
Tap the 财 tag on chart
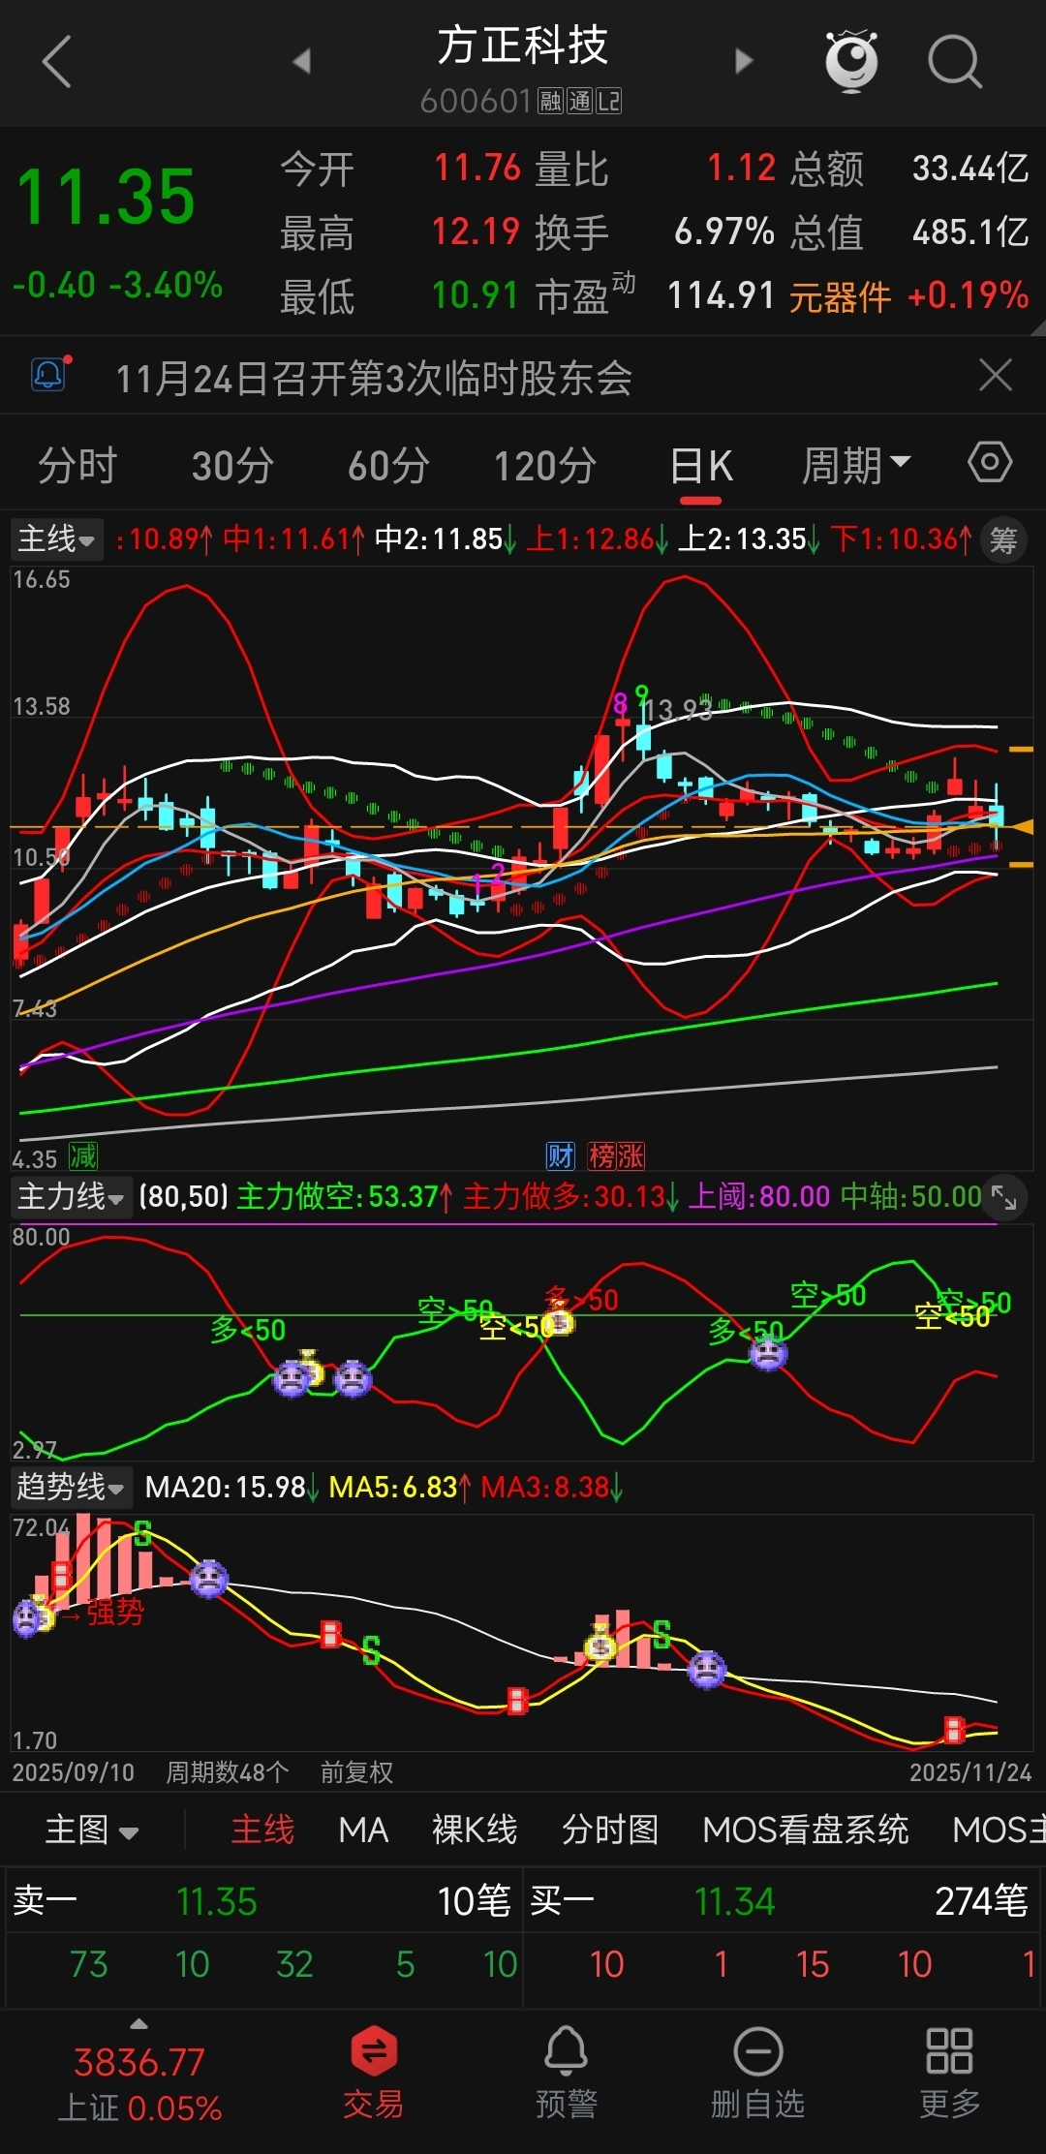point(561,1155)
